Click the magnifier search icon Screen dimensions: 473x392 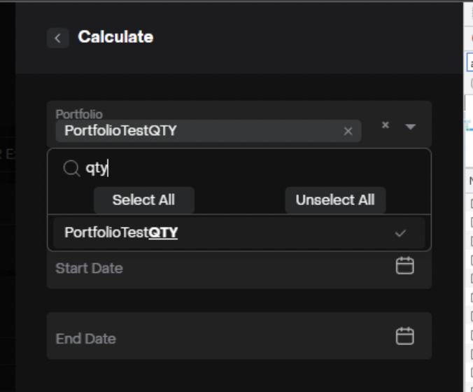click(x=71, y=168)
